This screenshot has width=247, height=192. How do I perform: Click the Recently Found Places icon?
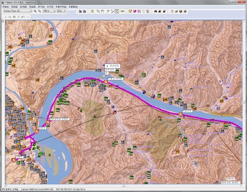pyautogui.click(x=164, y=11)
